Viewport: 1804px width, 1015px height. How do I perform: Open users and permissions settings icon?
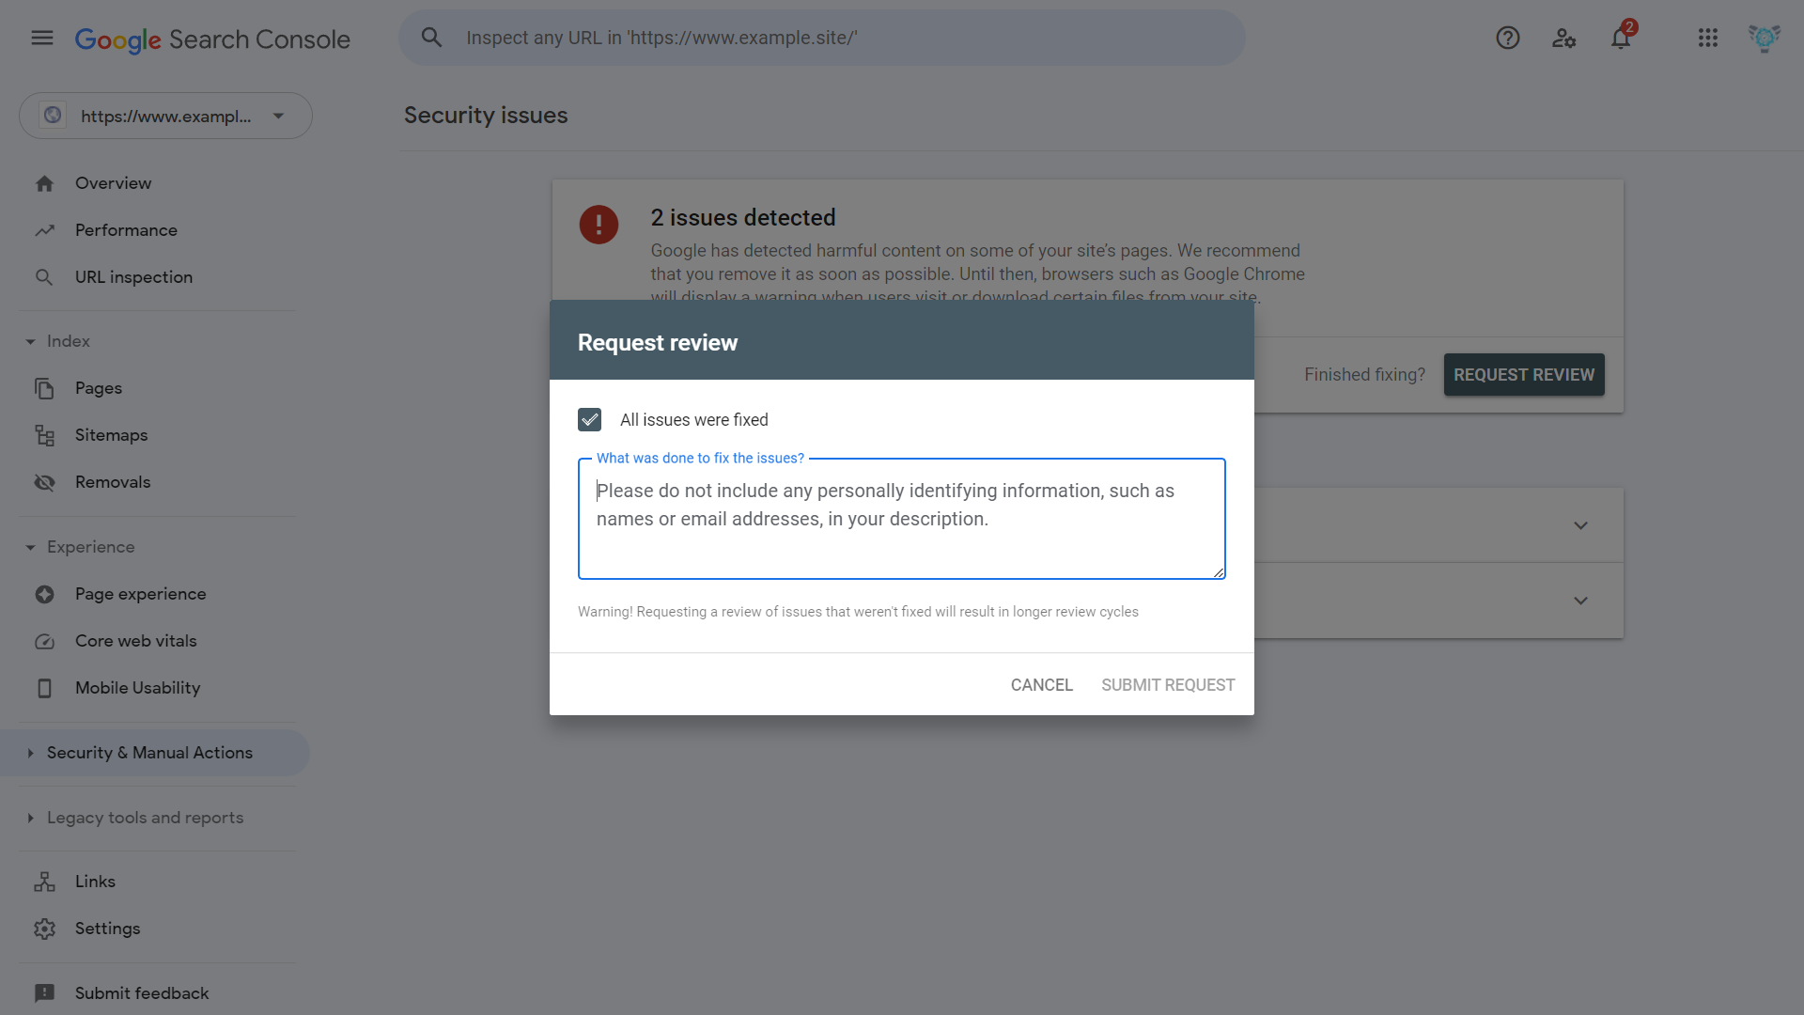[x=1564, y=38]
